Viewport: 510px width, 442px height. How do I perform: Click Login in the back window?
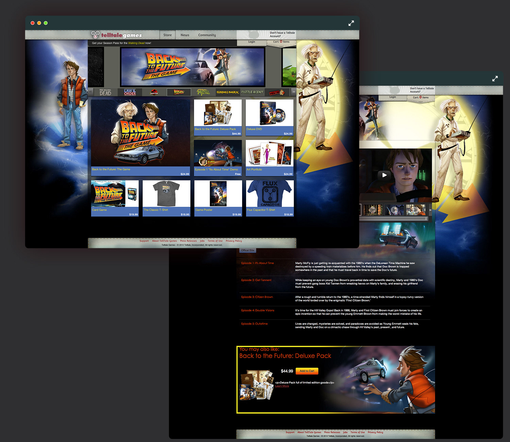click(393, 97)
